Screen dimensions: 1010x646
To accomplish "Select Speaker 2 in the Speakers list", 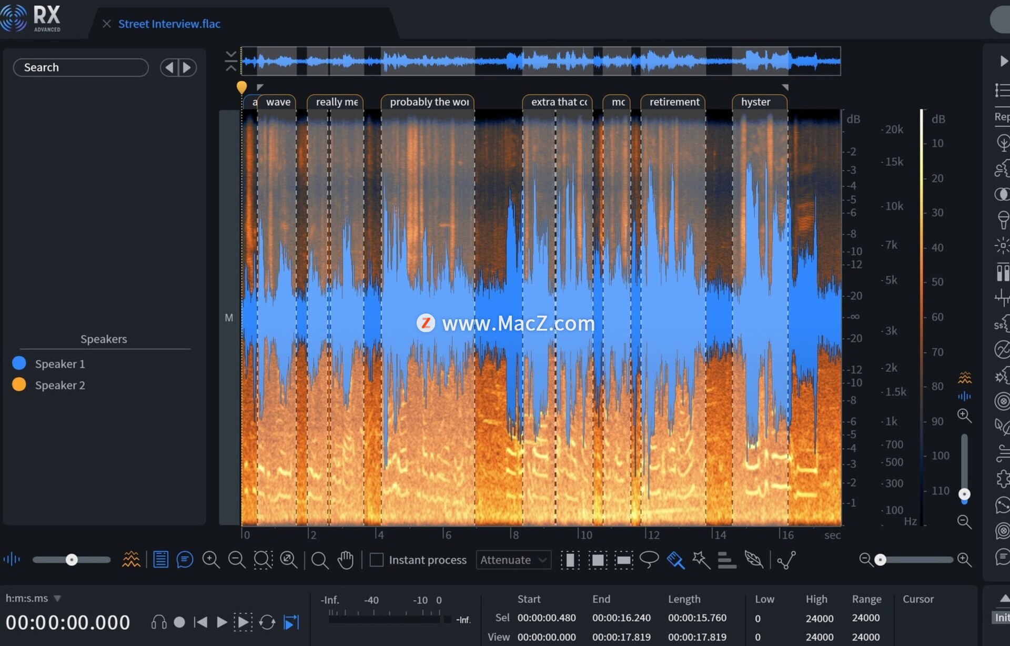I will click(x=59, y=385).
